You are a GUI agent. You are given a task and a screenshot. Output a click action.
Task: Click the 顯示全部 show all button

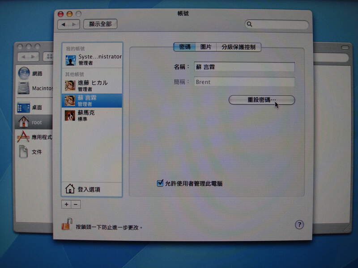click(x=100, y=24)
